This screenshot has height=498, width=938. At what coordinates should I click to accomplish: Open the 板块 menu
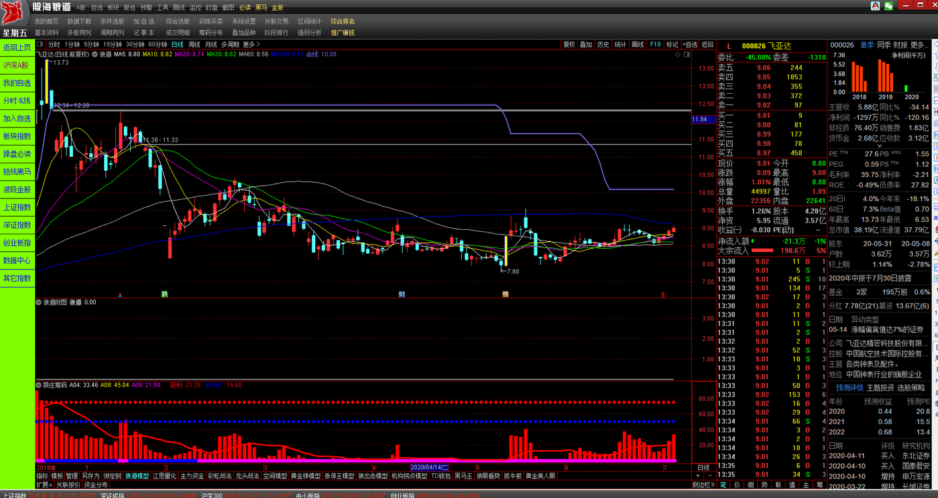(113, 7)
